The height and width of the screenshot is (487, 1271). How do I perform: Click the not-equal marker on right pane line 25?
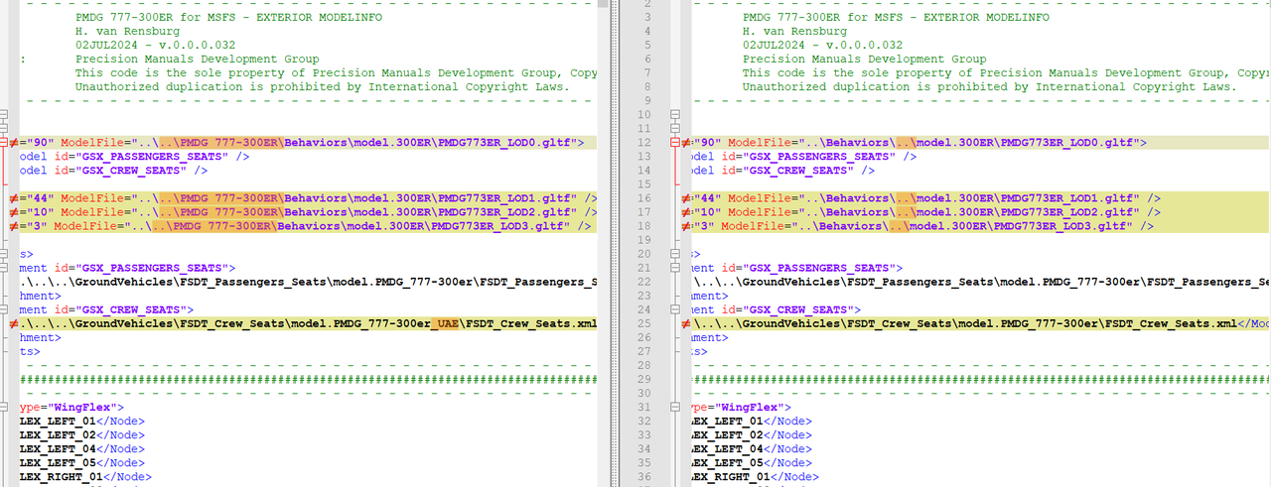coord(686,323)
